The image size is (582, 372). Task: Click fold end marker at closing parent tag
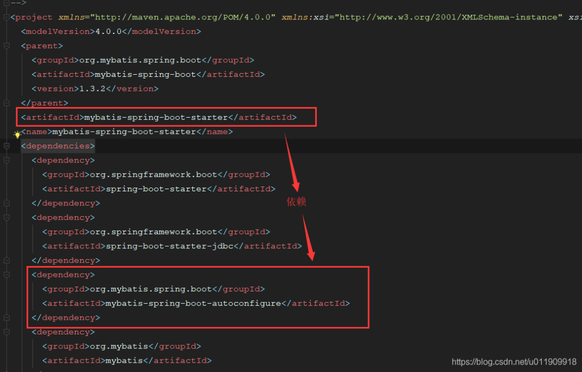point(6,103)
